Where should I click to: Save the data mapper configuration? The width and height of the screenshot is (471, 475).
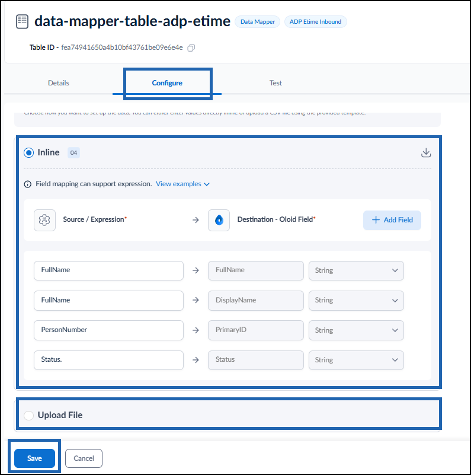click(34, 458)
